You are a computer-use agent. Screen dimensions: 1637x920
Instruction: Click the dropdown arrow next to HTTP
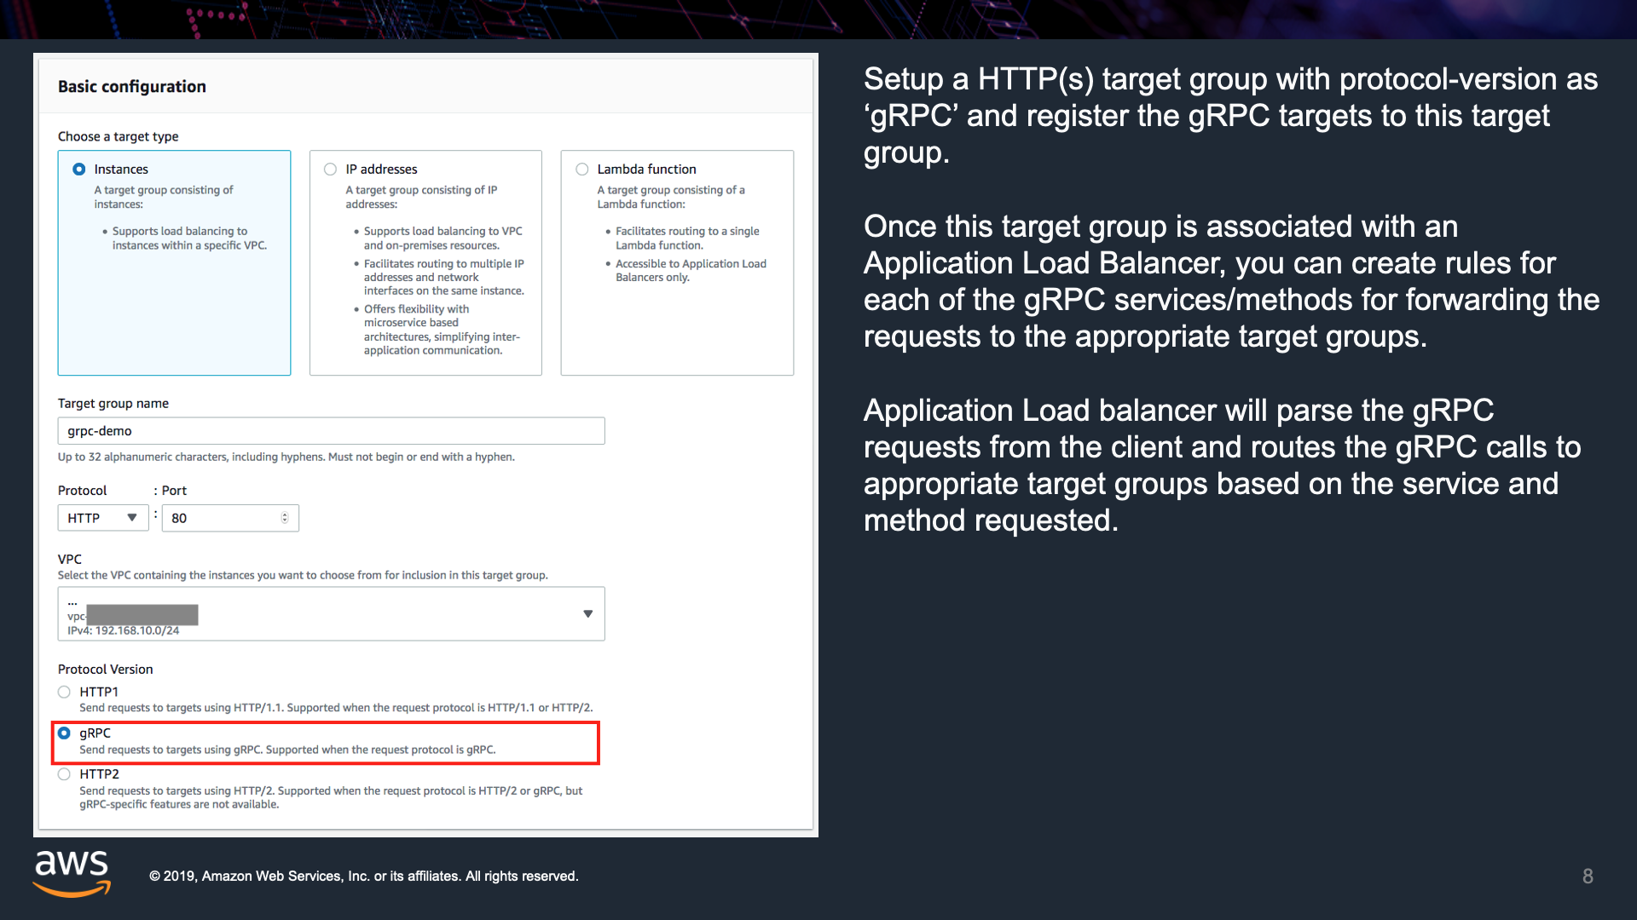click(x=132, y=518)
